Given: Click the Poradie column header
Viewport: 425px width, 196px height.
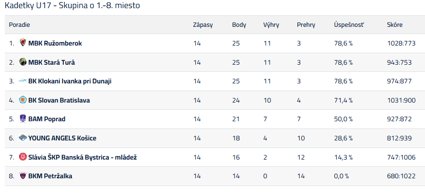Looking at the screenshot, I should (20, 25).
